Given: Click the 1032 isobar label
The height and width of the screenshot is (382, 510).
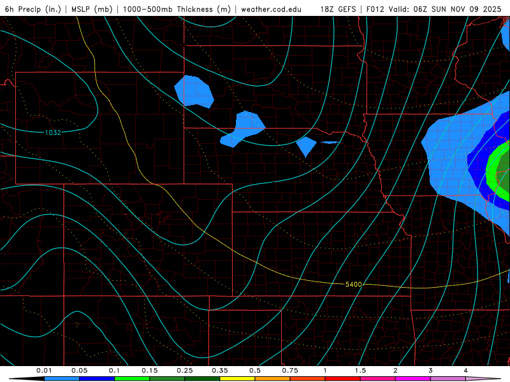Looking at the screenshot, I should click(53, 132).
